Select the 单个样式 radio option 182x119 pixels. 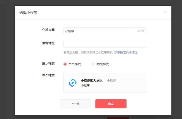[x=65, y=64]
